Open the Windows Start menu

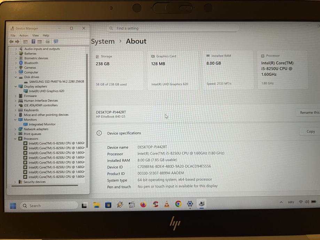pos(13,206)
